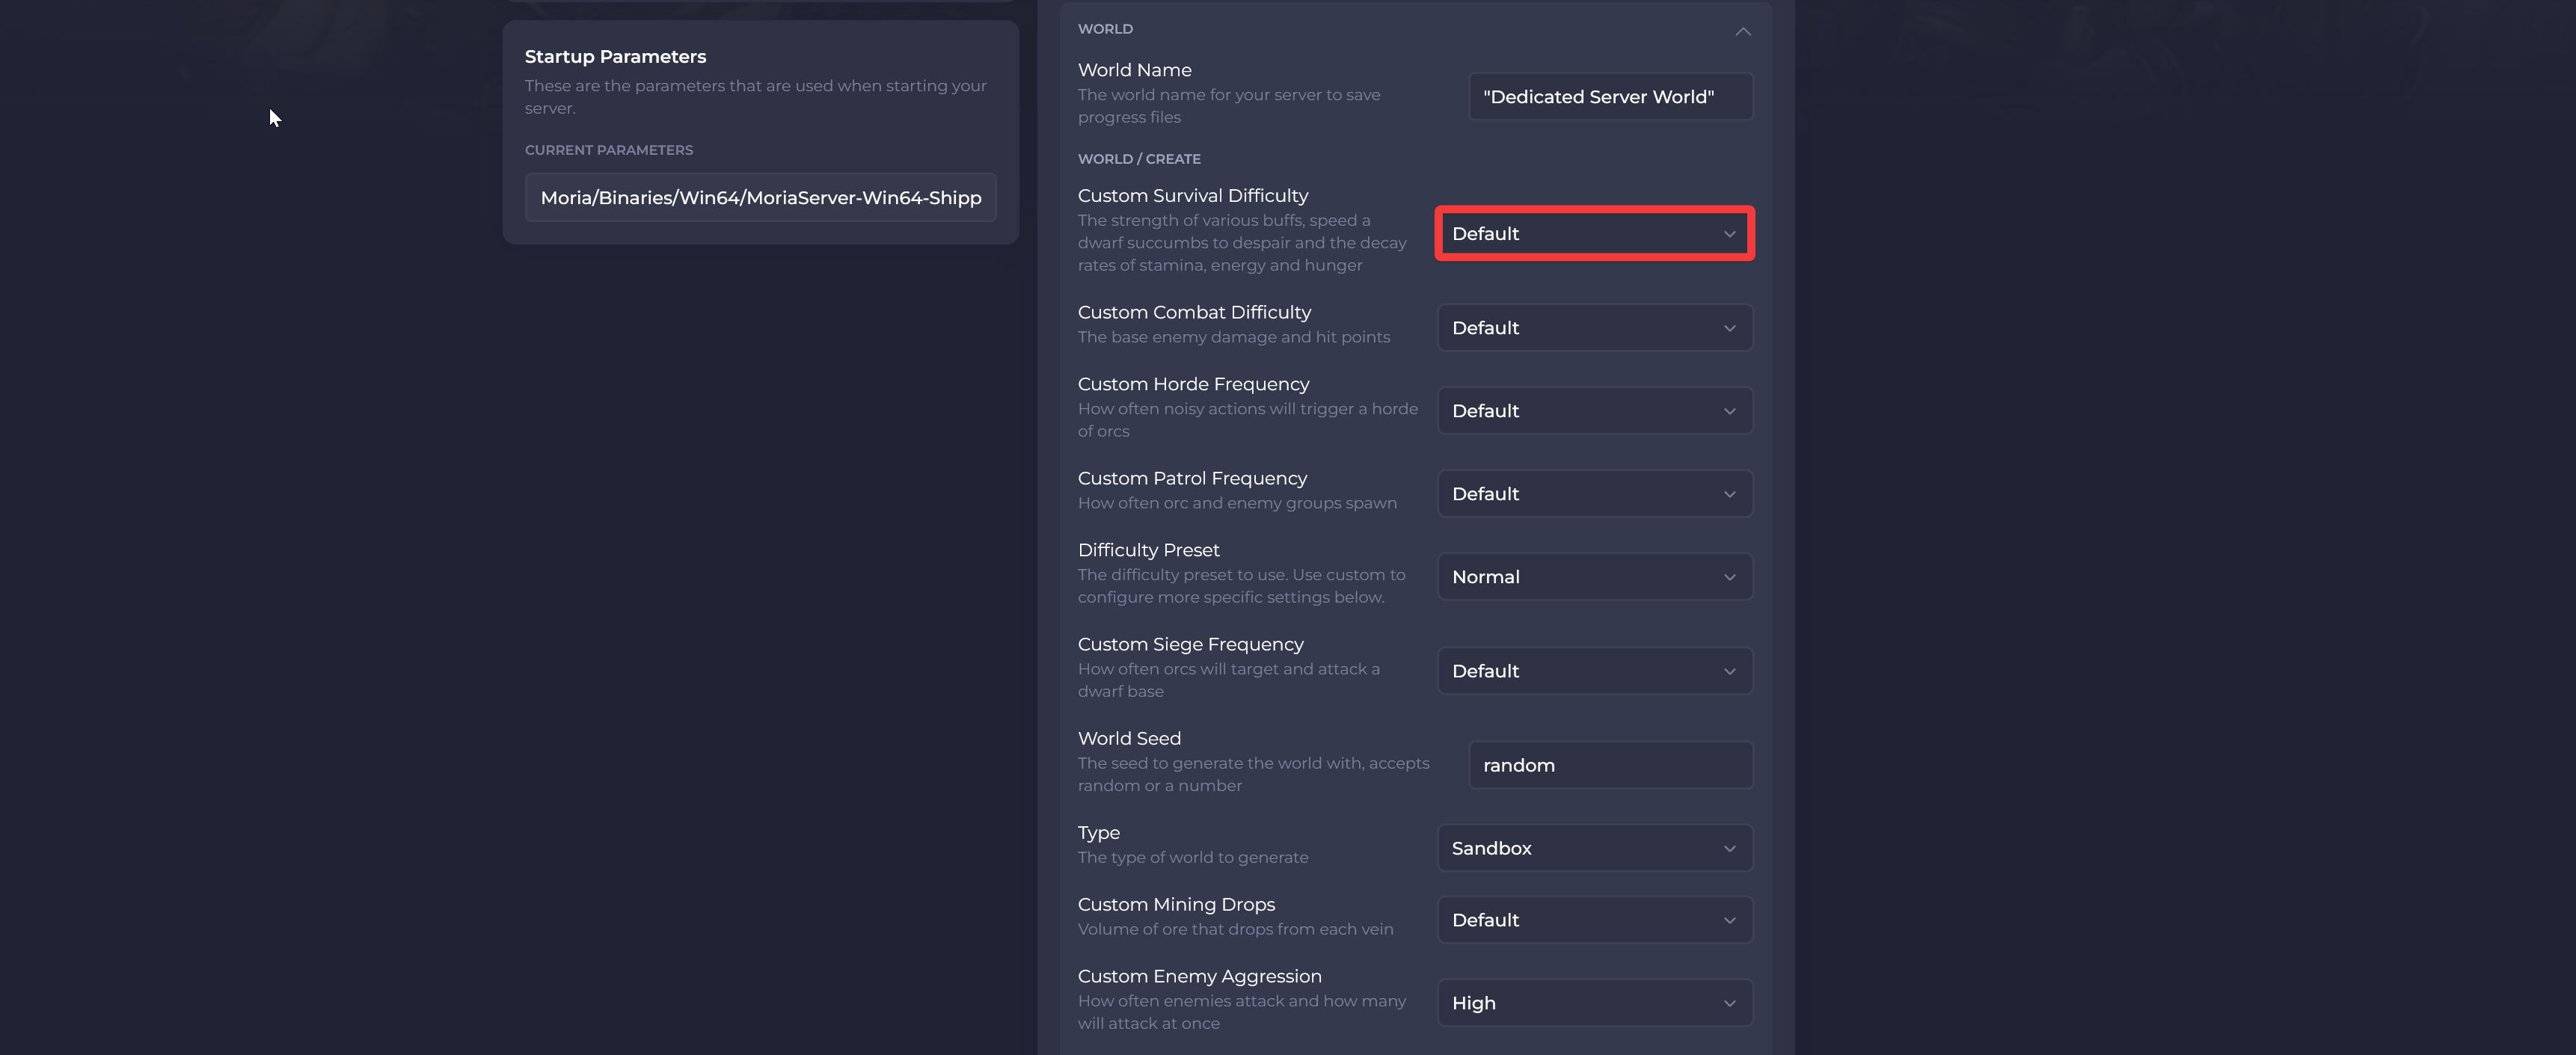Click the "Custom Siege Frequency" label
The width and height of the screenshot is (2576, 1055).
(x=1190, y=645)
